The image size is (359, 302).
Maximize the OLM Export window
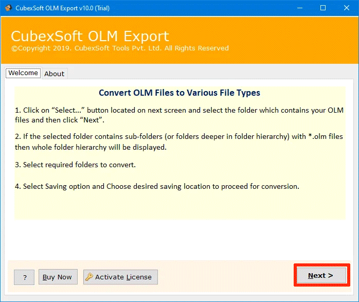coord(323,8)
